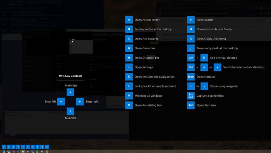
Task: Click the PrtScn key tile
Action: [191, 96]
